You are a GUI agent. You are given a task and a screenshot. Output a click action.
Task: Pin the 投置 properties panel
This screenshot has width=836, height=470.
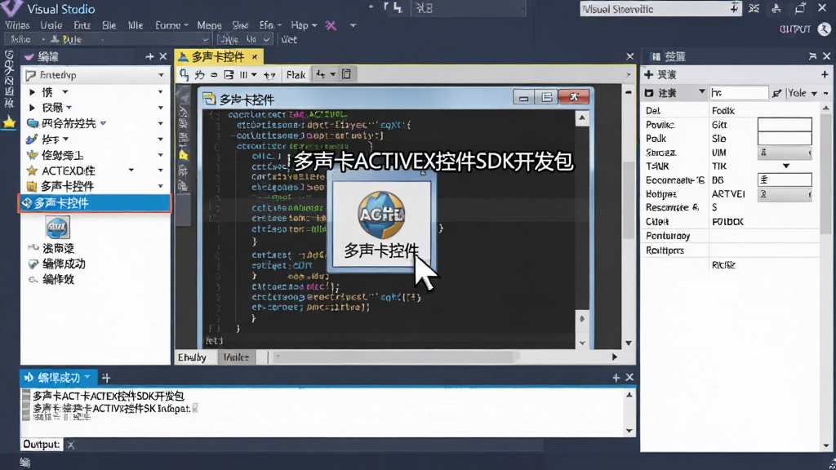[x=812, y=56]
